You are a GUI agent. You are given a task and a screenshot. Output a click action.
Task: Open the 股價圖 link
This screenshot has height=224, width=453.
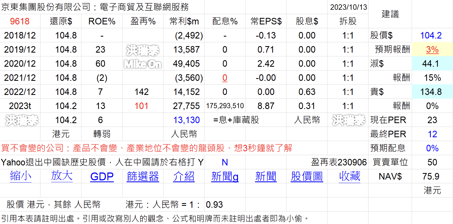[x=307, y=176]
